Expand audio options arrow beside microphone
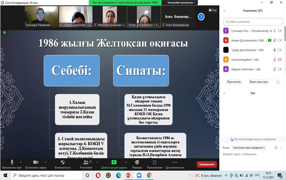Screen dimensions: 286x180 point(21,162)
